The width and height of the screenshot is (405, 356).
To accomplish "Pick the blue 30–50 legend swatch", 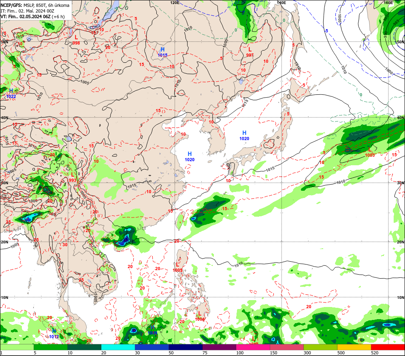I will [x=152, y=347].
